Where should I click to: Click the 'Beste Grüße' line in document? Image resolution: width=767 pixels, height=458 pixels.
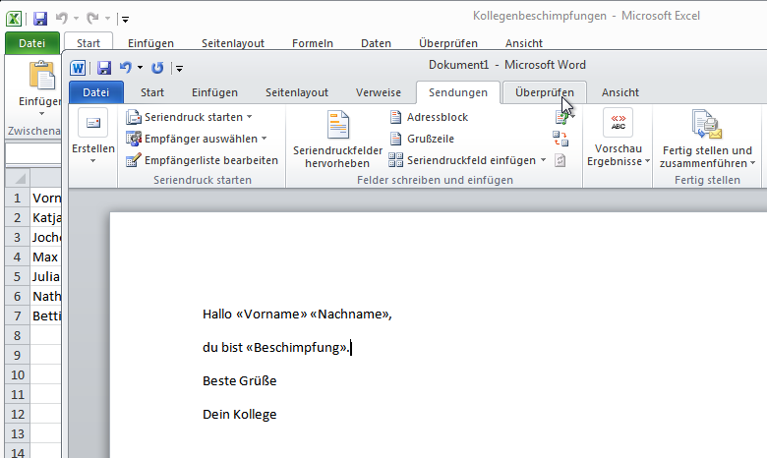(240, 380)
